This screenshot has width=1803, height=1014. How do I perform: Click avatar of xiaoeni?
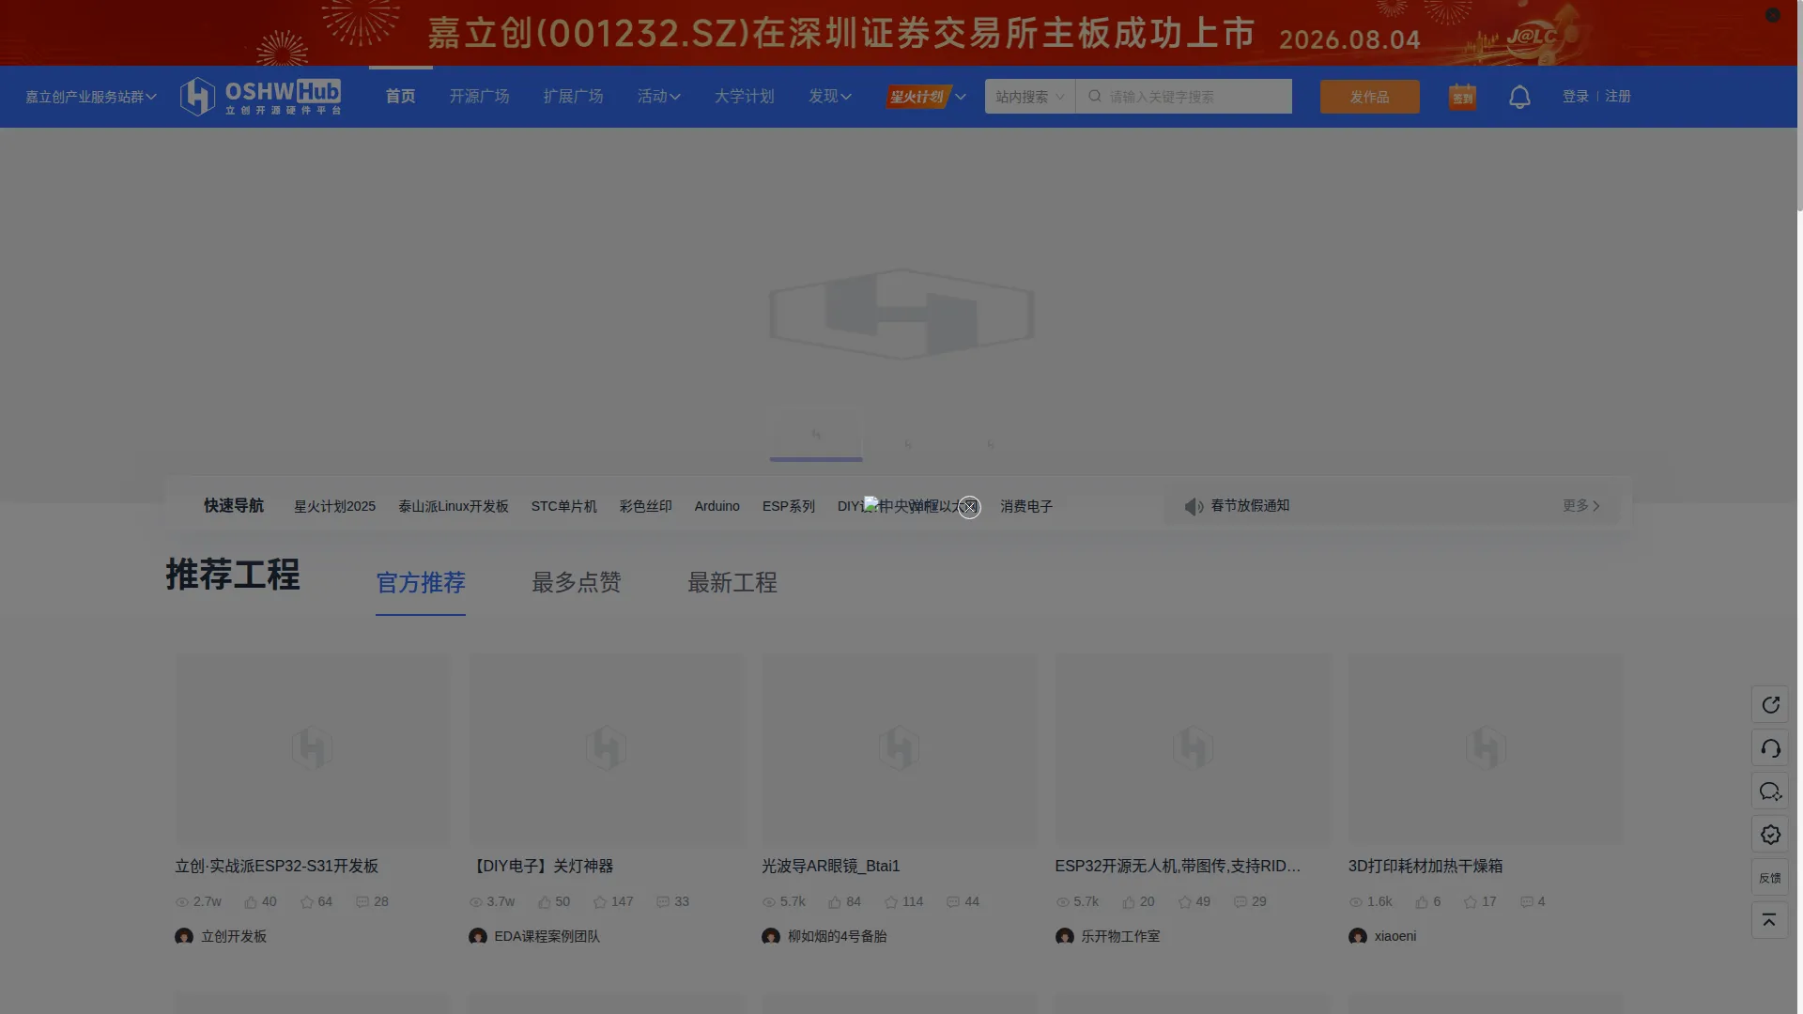(1358, 936)
